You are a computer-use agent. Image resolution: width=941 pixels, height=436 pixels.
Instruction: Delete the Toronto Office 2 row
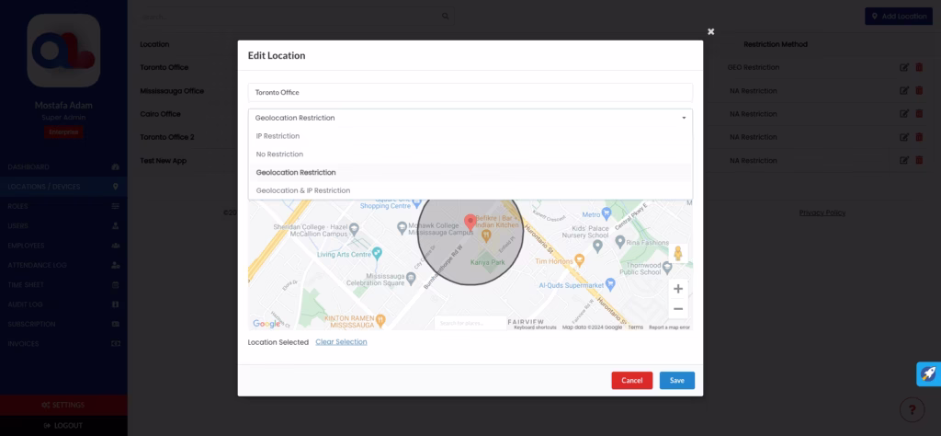coord(919,137)
